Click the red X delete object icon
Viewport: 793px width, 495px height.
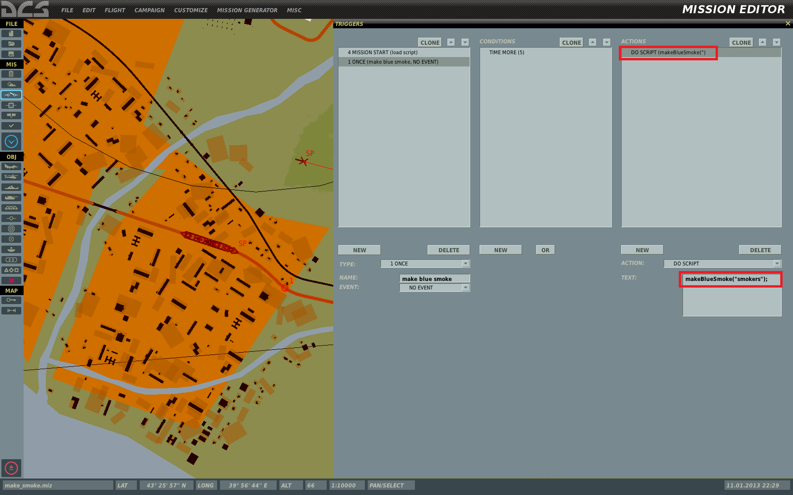point(11,280)
